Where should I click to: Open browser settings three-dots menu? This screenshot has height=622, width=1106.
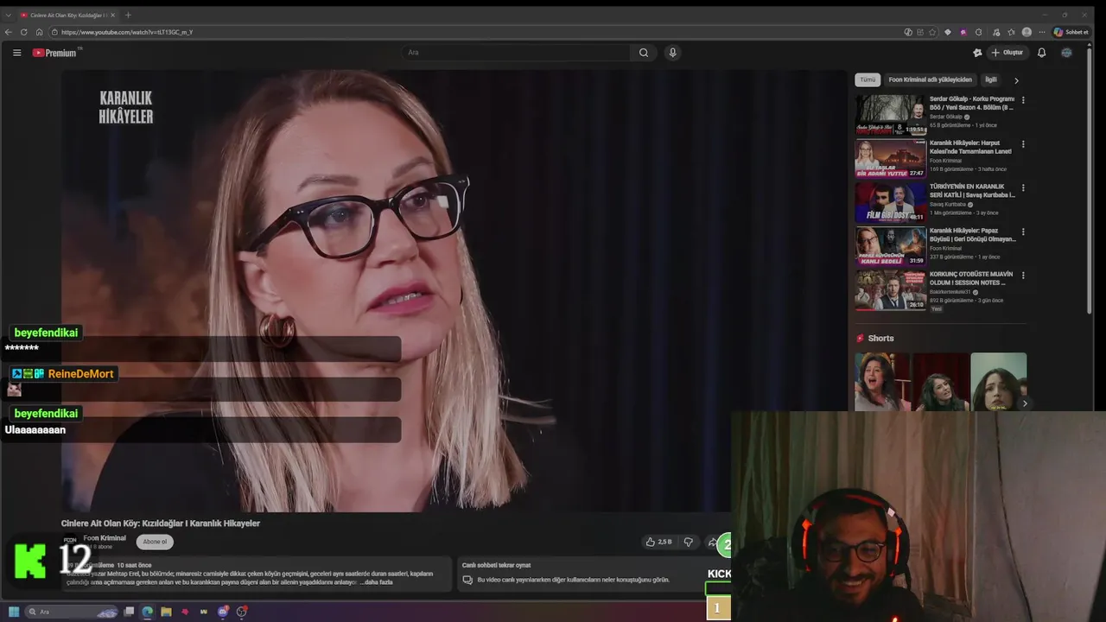click(x=1042, y=32)
